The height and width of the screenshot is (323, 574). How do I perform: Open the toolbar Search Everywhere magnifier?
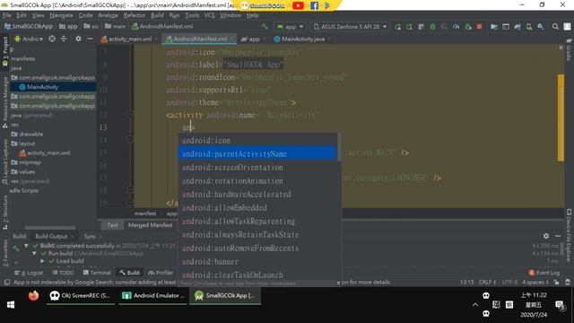(x=555, y=27)
